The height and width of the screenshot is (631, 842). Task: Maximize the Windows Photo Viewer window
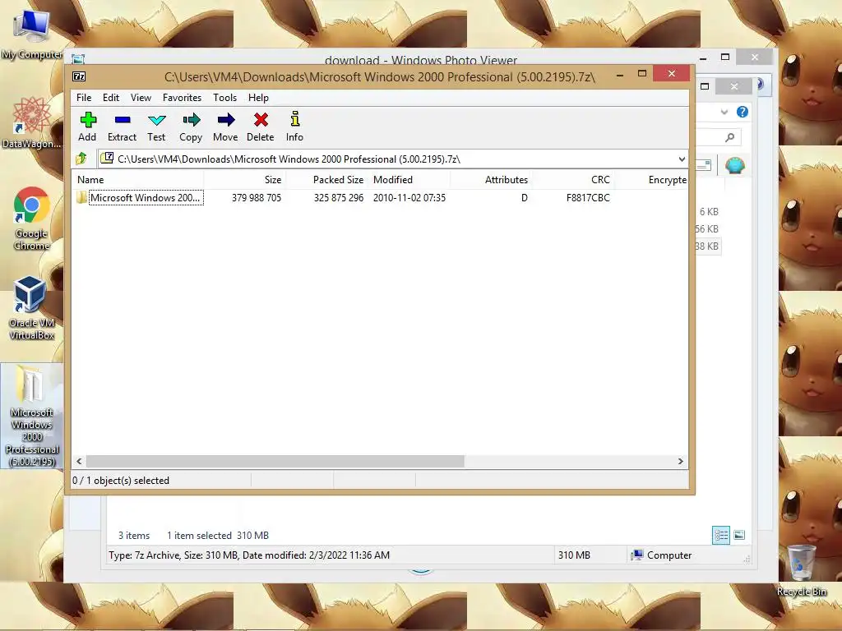pos(725,57)
